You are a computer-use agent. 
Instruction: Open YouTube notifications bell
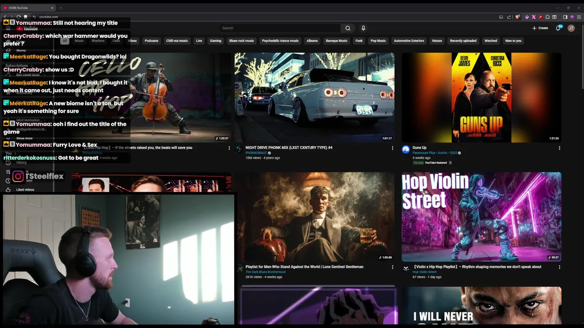[558, 28]
